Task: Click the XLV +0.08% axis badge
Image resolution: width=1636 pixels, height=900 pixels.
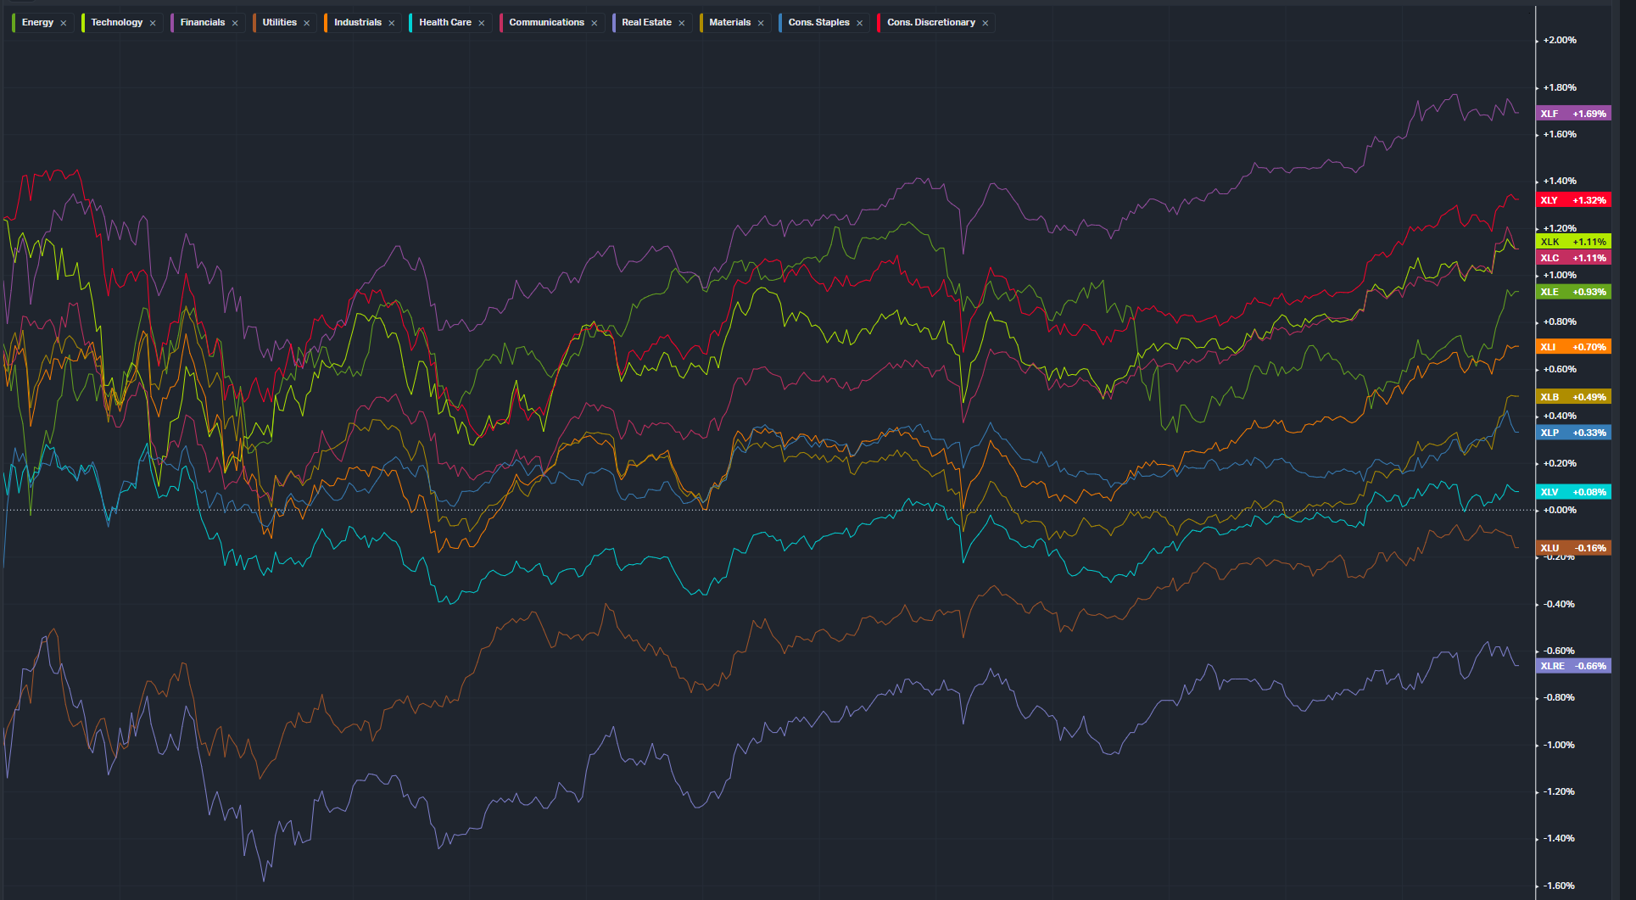Action: (x=1573, y=492)
